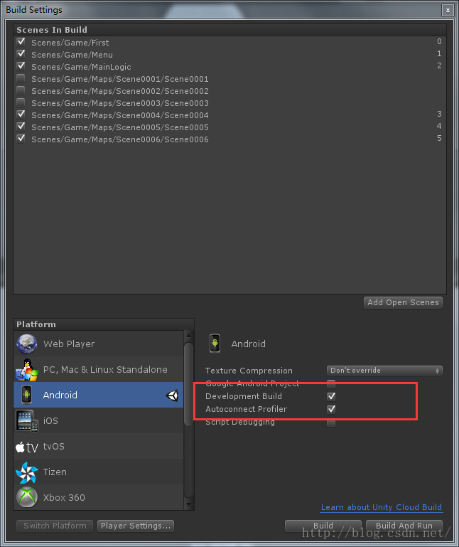This screenshot has width=459, height=547.
Task: Select the tvOS platform
Action: 98,447
